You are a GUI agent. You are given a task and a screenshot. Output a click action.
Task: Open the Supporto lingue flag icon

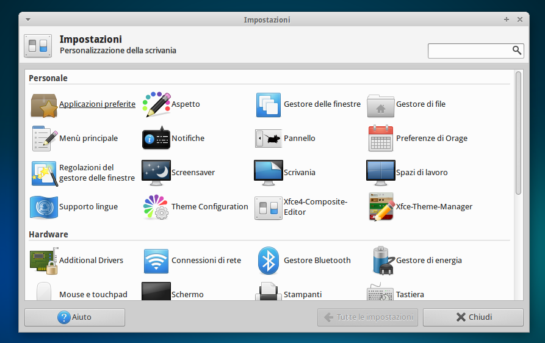click(x=44, y=207)
